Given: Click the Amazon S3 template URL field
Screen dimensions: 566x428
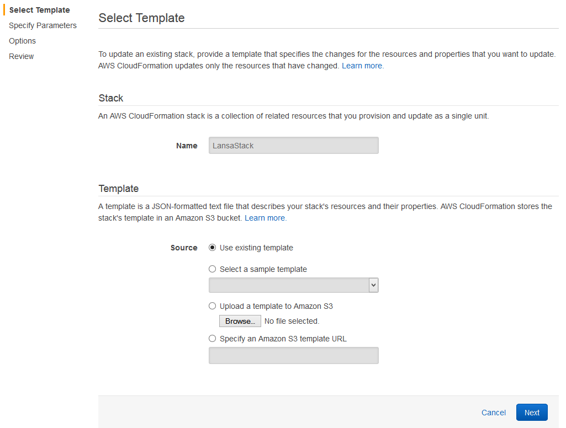Looking at the screenshot, I should pos(293,356).
